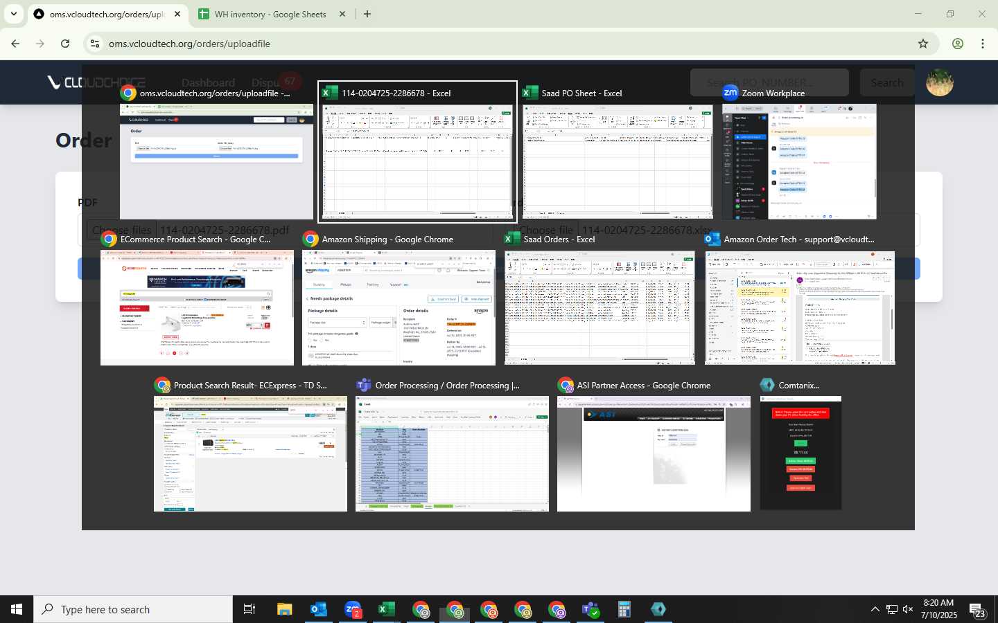998x623 pixels.
Task: Click the user avatar on the OMS page
Action: [x=940, y=82]
